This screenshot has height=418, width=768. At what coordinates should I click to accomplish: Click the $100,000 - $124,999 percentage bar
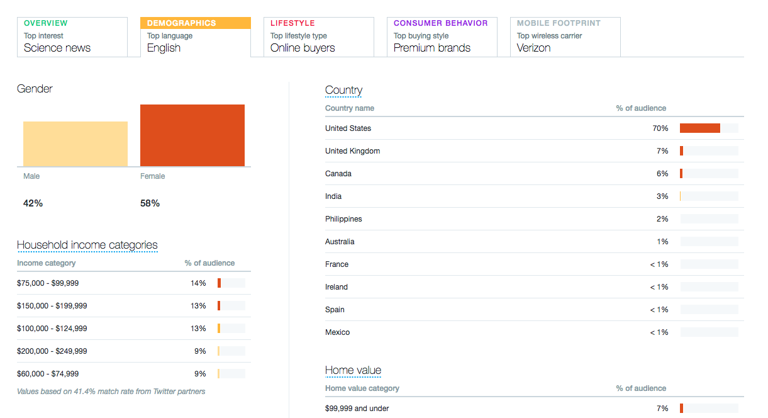(231, 329)
